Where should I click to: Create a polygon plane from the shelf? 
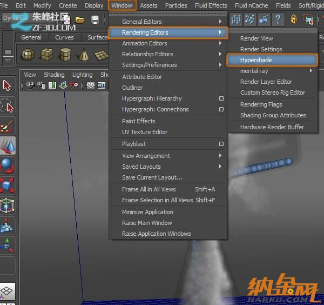(x=102, y=55)
